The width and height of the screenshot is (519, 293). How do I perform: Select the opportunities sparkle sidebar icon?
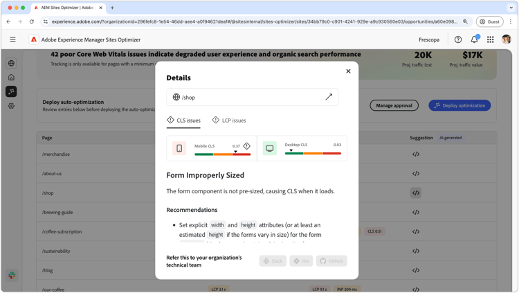coord(11,91)
